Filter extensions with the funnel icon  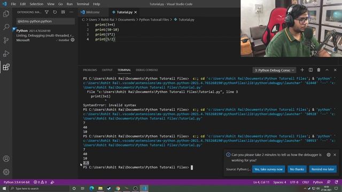(46, 12)
